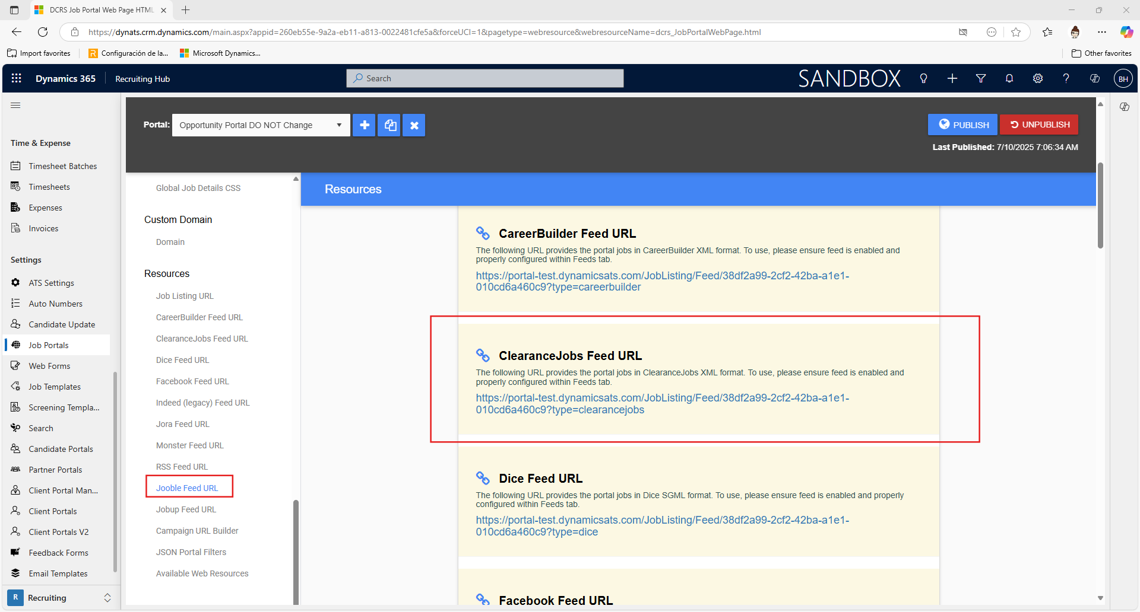The width and height of the screenshot is (1140, 612).
Task: Open the settings gear in Dynamics header
Action: (1038, 78)
